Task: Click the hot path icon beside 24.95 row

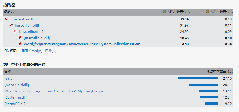Action: click(x=15, y=31)
